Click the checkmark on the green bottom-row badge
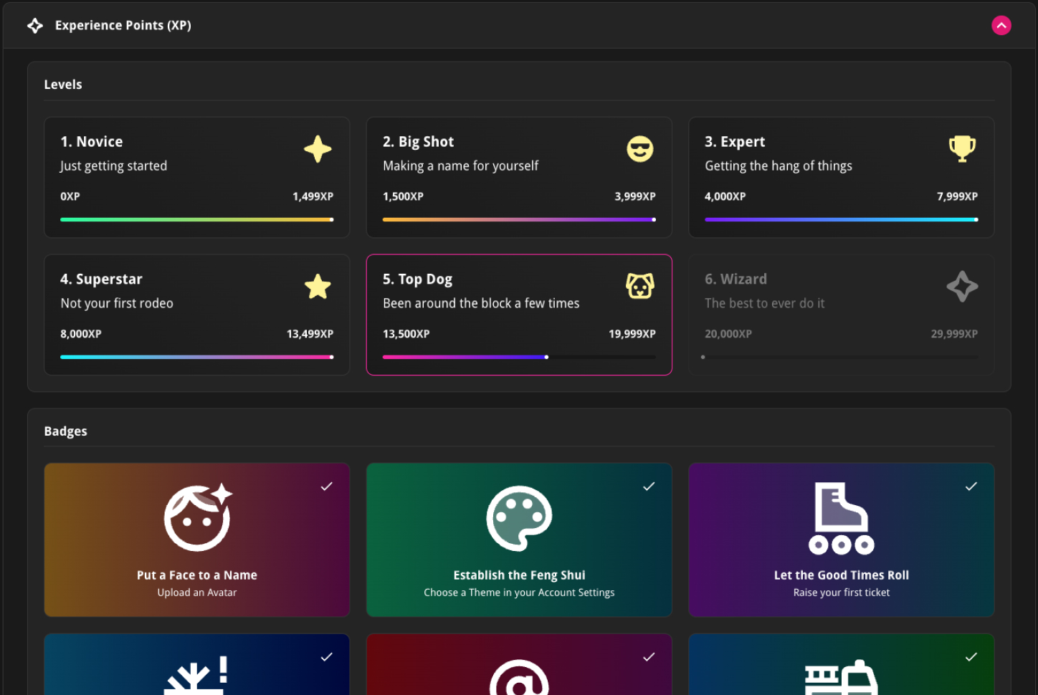 tap(971, 657)
